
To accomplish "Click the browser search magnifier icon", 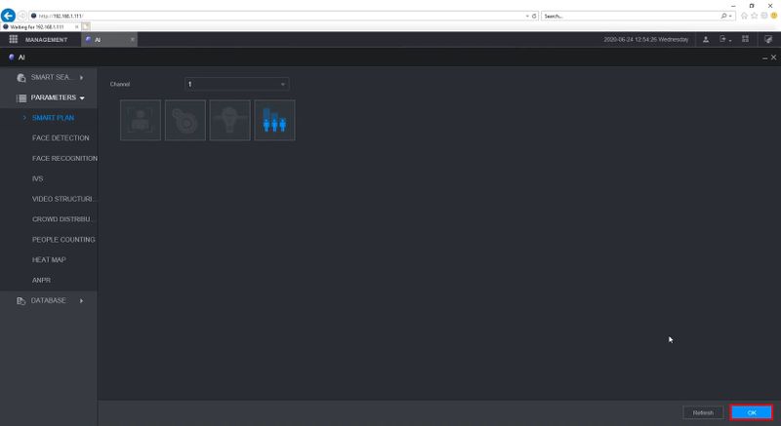I will tap(723, 16).
